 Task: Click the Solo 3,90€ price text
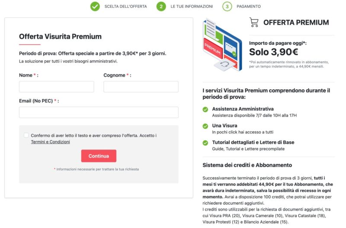273,52
